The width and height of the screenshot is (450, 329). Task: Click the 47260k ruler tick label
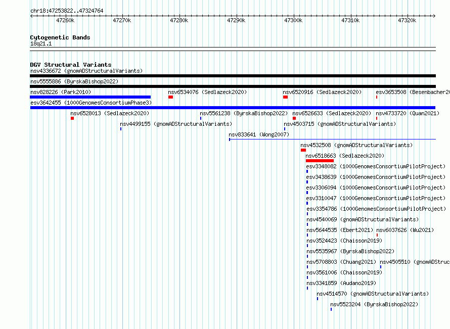point(65,20)
